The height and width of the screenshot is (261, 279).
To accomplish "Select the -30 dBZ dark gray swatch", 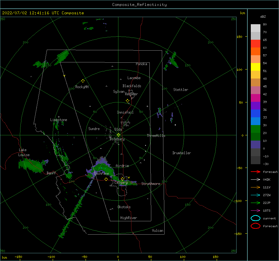I will tap(255, 160).
